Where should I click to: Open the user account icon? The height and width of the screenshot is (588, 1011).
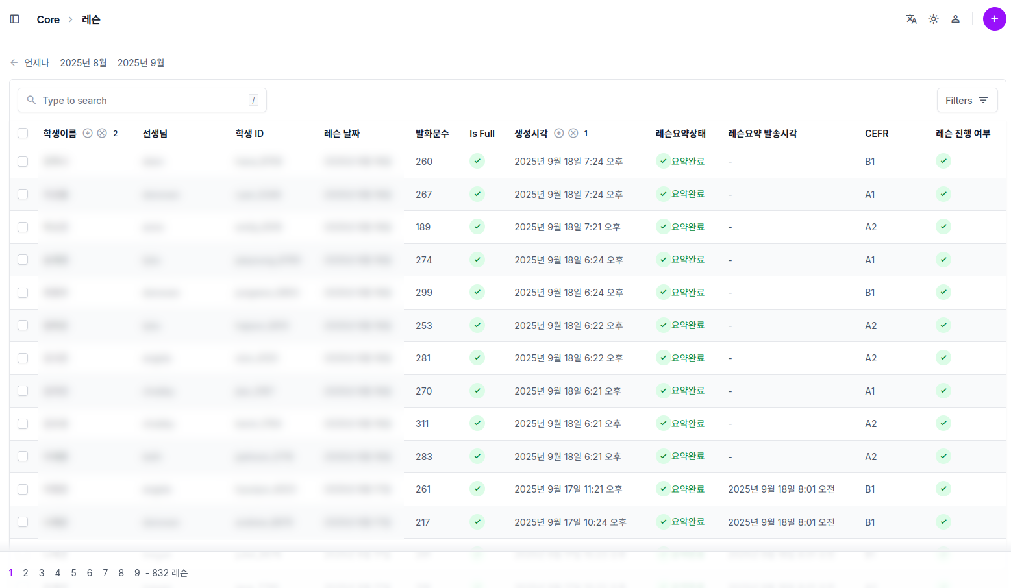point(955,19)
